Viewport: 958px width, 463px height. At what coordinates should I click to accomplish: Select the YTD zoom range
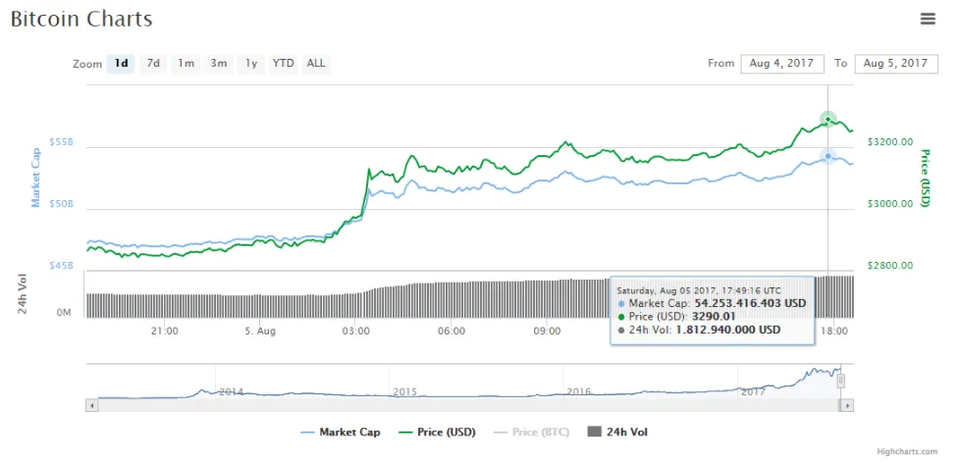tap(284, 63)
